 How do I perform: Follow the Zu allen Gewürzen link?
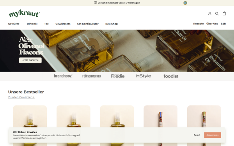point(21,97)
